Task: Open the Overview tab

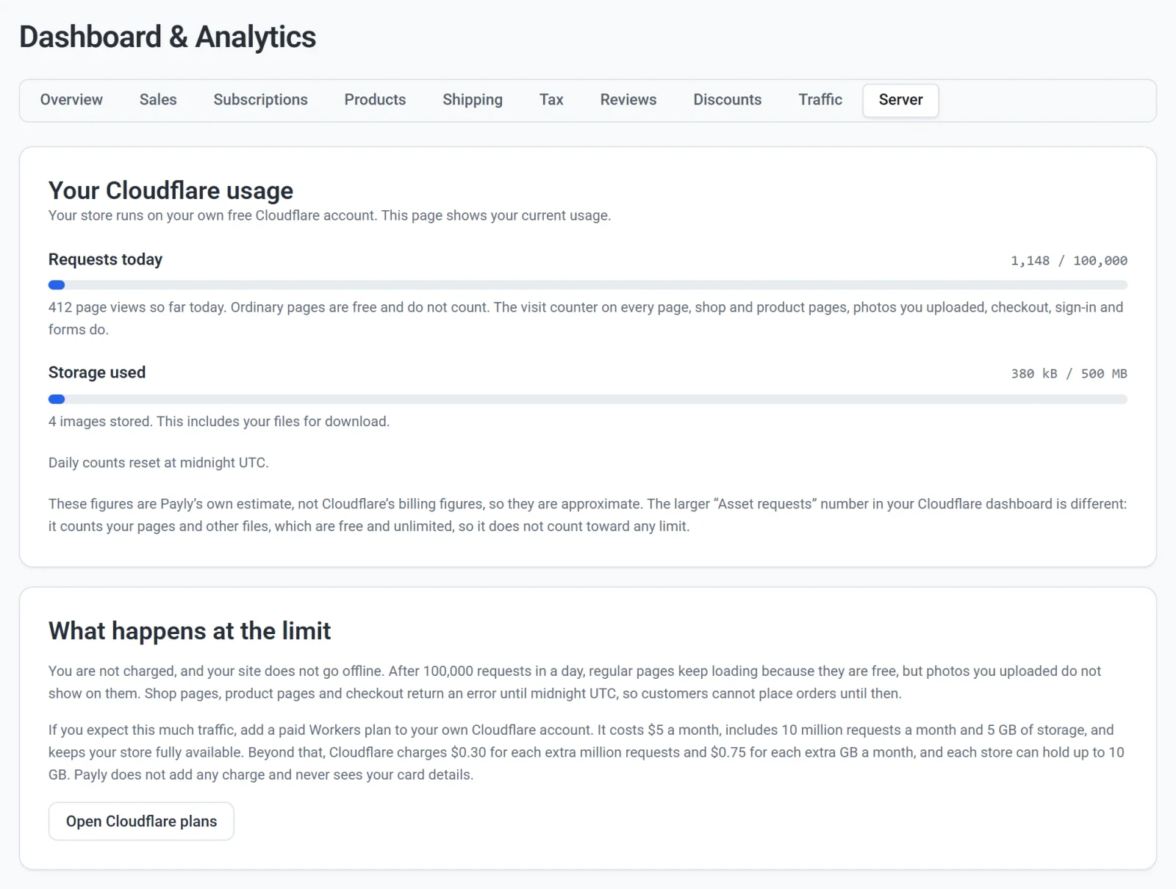Action: [x=71, y=100]
